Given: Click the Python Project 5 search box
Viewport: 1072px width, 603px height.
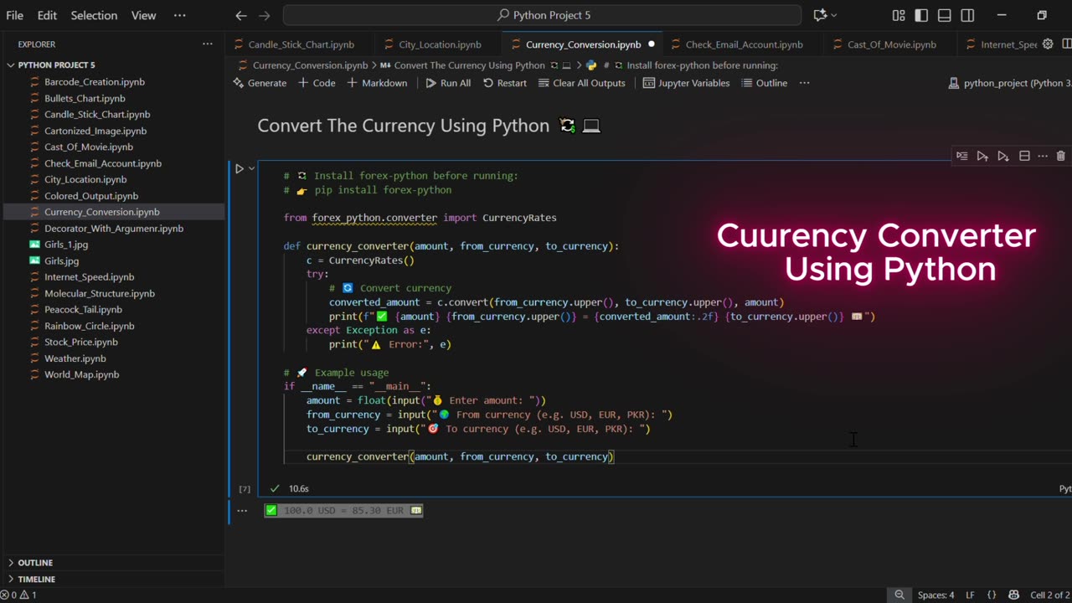Looking at the screenshot, I should pyautogui.click(x=542, y=15).
